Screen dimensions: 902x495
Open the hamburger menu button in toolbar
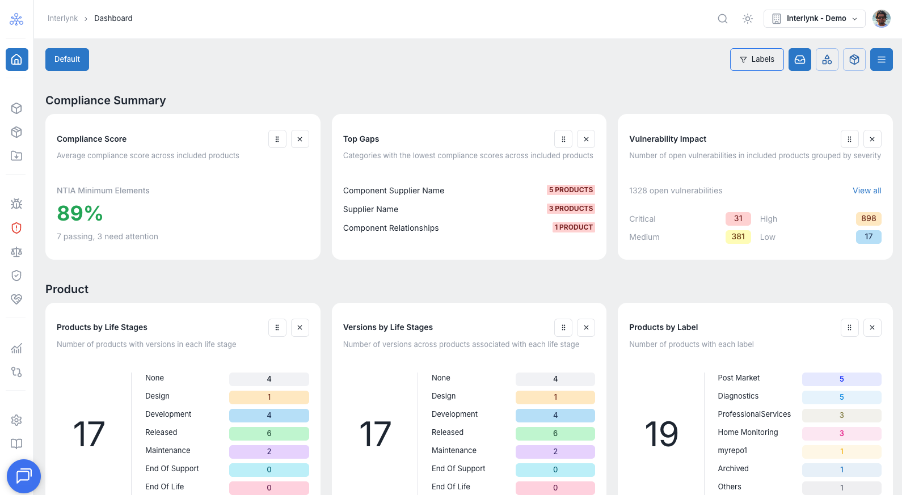coord(882,60)
